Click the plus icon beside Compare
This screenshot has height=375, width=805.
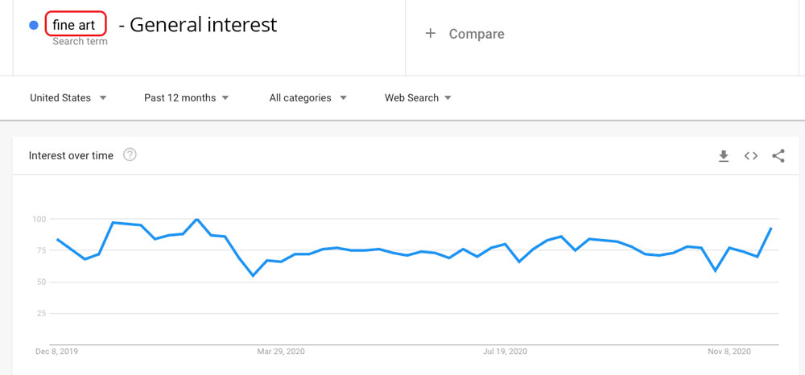tap(430, 33)
